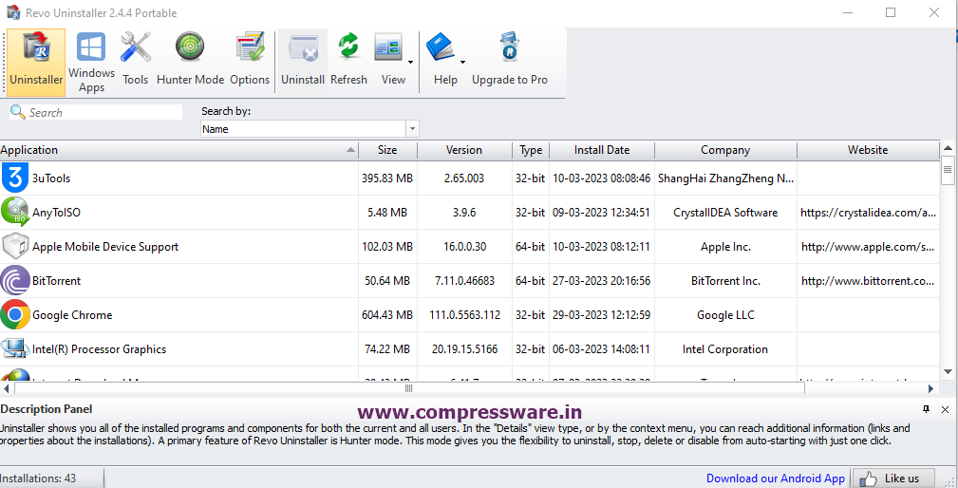958x488 pixels.
Task: Click the BitTorrent Inc. company cell
Action: pyautogui.click(x=725, y=281)
